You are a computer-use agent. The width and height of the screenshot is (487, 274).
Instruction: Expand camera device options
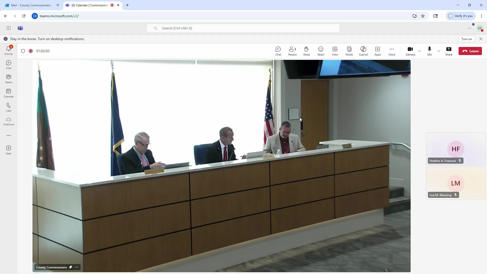420,51
